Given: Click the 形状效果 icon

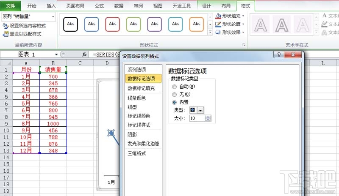Looking at the screenshot, I should [x=218, y=33].
